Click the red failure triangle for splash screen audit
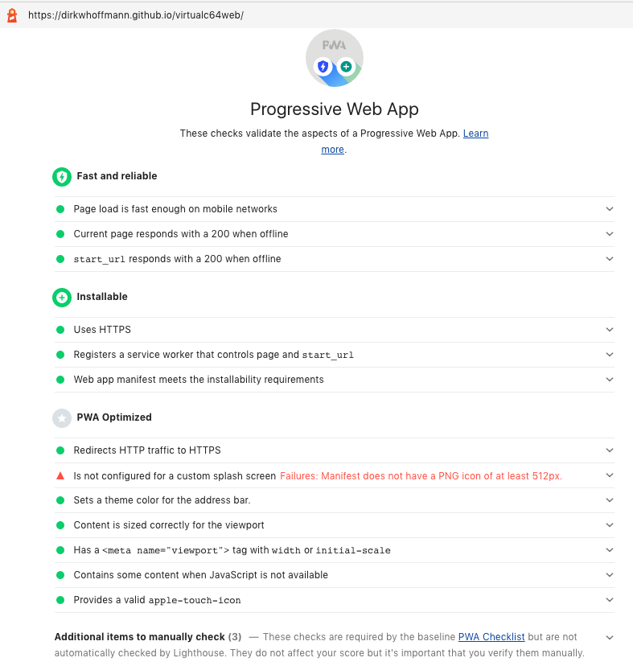Screen dimensions: 633x666 pos(60,475)
